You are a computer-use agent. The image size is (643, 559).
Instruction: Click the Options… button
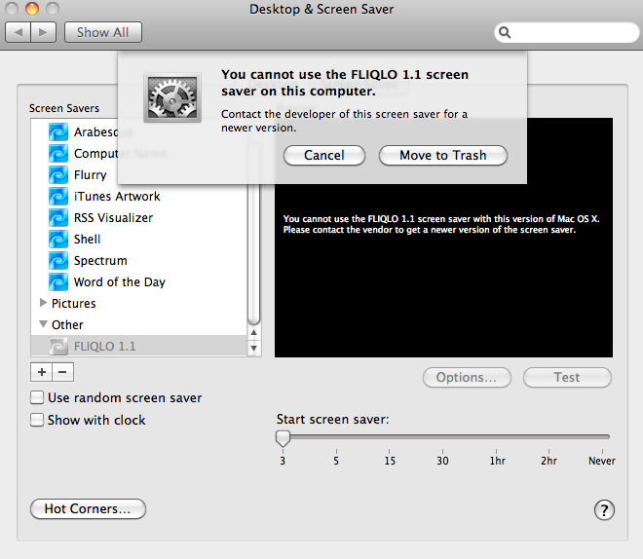[467, 377]
